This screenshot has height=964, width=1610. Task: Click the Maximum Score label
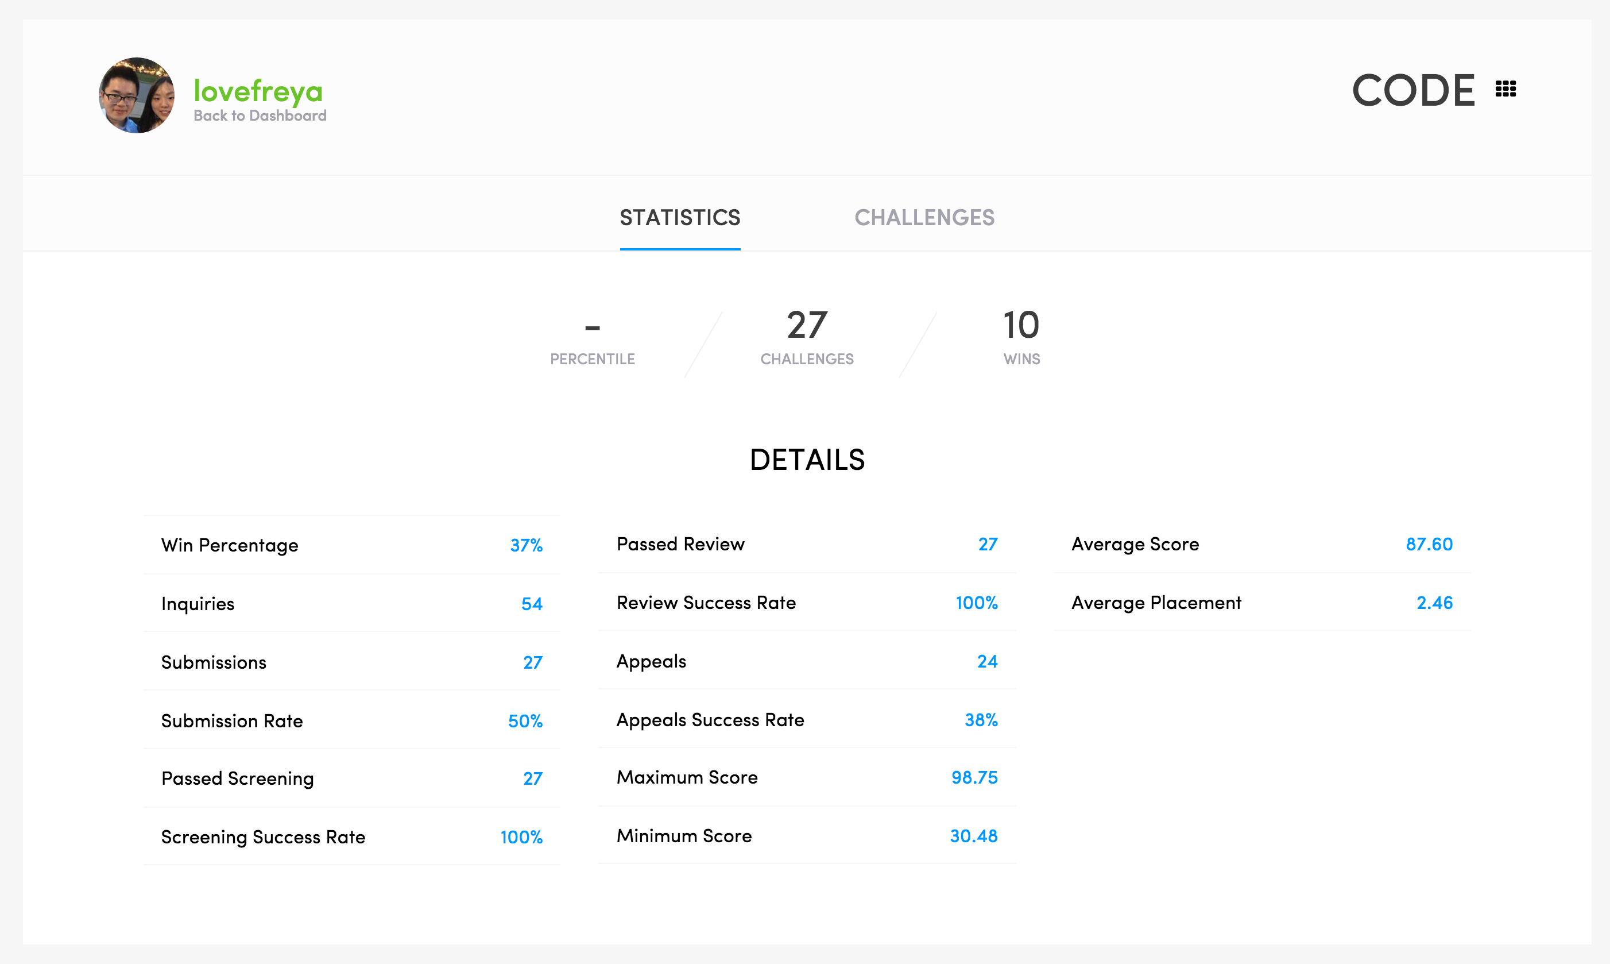coord(687,777)
